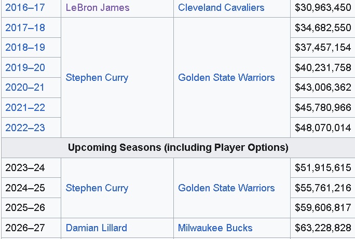355x239 pixels.
Task: Open Stephen Curry link in upcoming seasons
Action: click(97, 188)
